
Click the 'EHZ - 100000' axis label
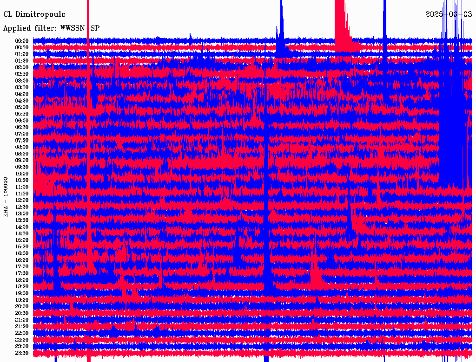(6, 197)
